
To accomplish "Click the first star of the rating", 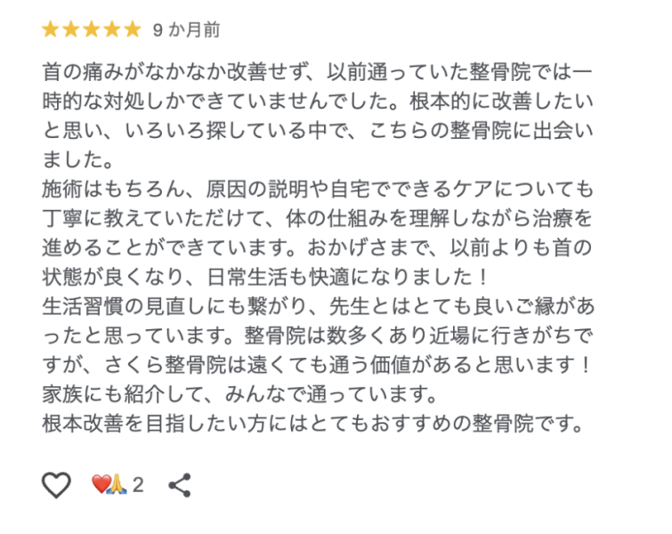I will pyautogui.click(x=50, y=30).
